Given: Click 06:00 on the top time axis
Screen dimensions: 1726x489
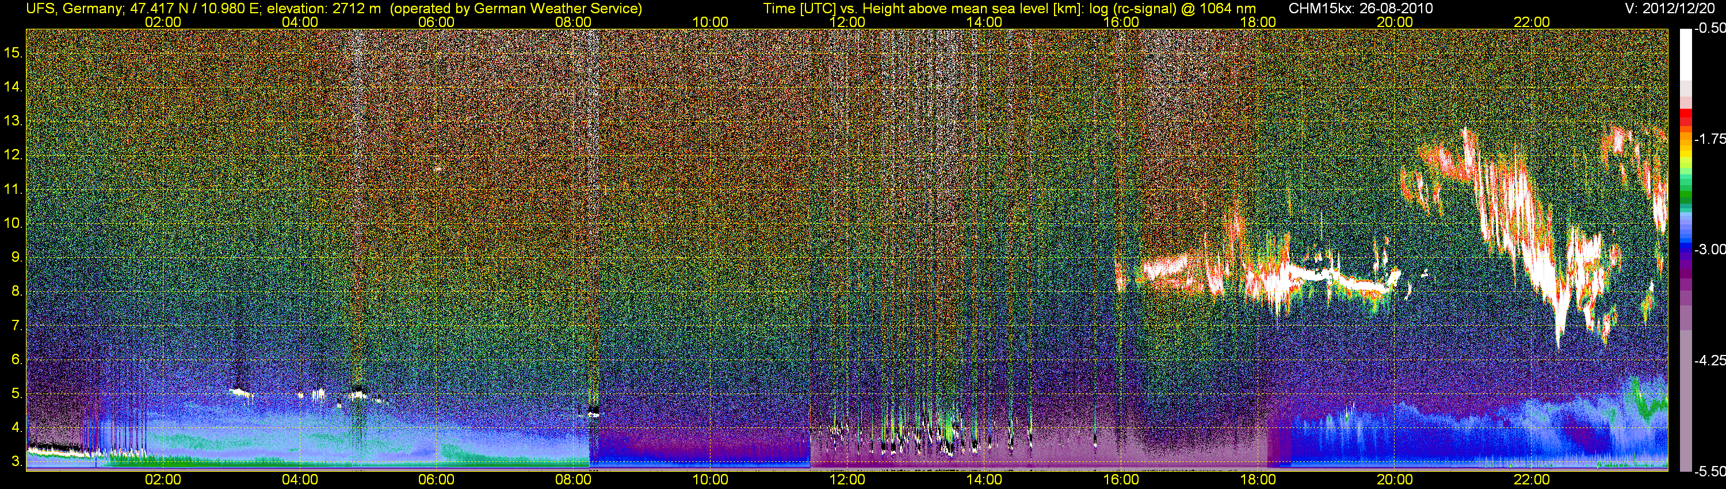Looking at the screenshot, I should [436, 22].
